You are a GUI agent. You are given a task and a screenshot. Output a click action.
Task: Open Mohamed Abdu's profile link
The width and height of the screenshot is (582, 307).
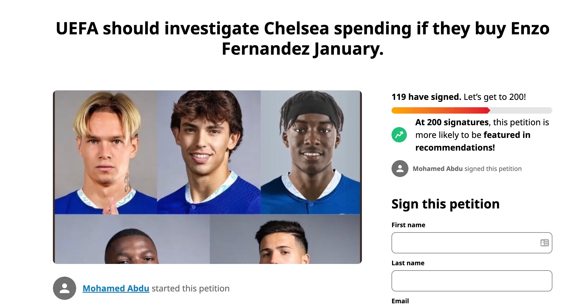pyautogui.click(x=116, y=288)
